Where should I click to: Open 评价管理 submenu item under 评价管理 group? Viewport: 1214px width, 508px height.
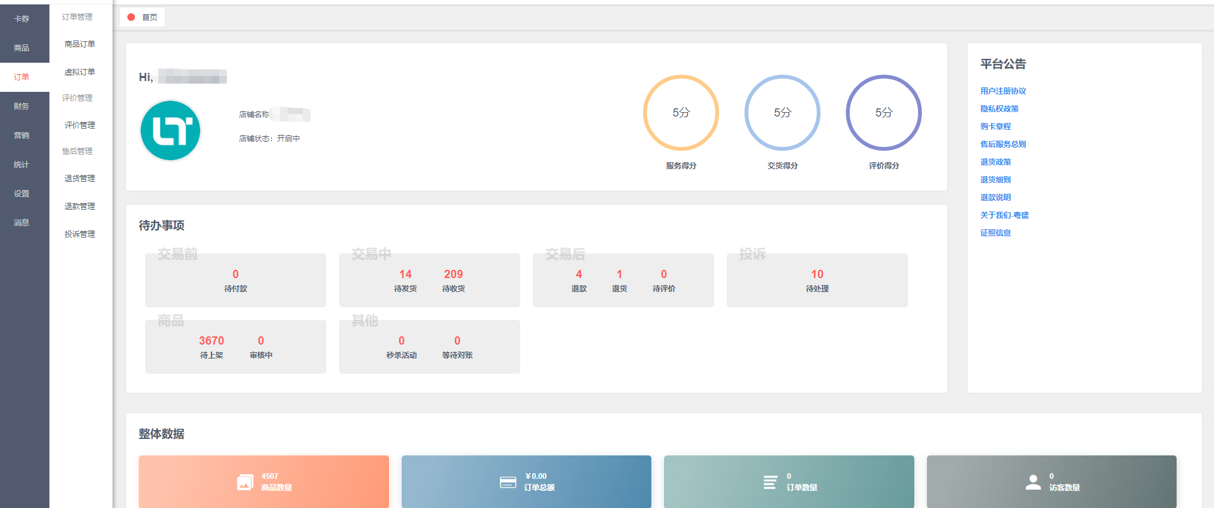(x=80, y=125)
